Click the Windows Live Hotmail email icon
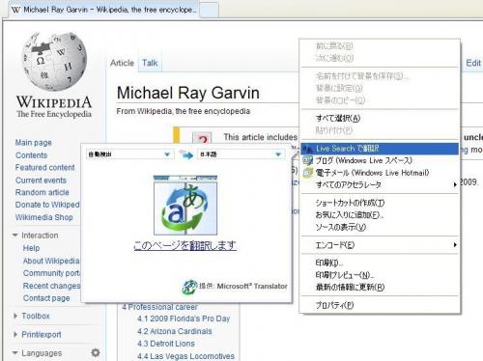The width and height of the screenshot is (483, 361). pos(308,173)
